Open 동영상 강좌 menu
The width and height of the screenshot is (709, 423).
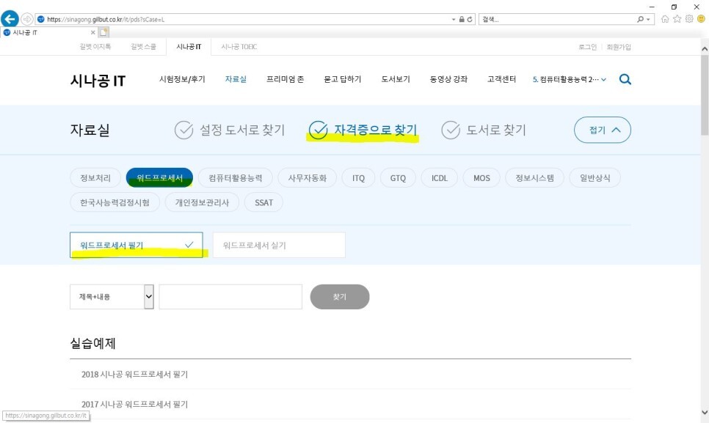coord(448,79)
